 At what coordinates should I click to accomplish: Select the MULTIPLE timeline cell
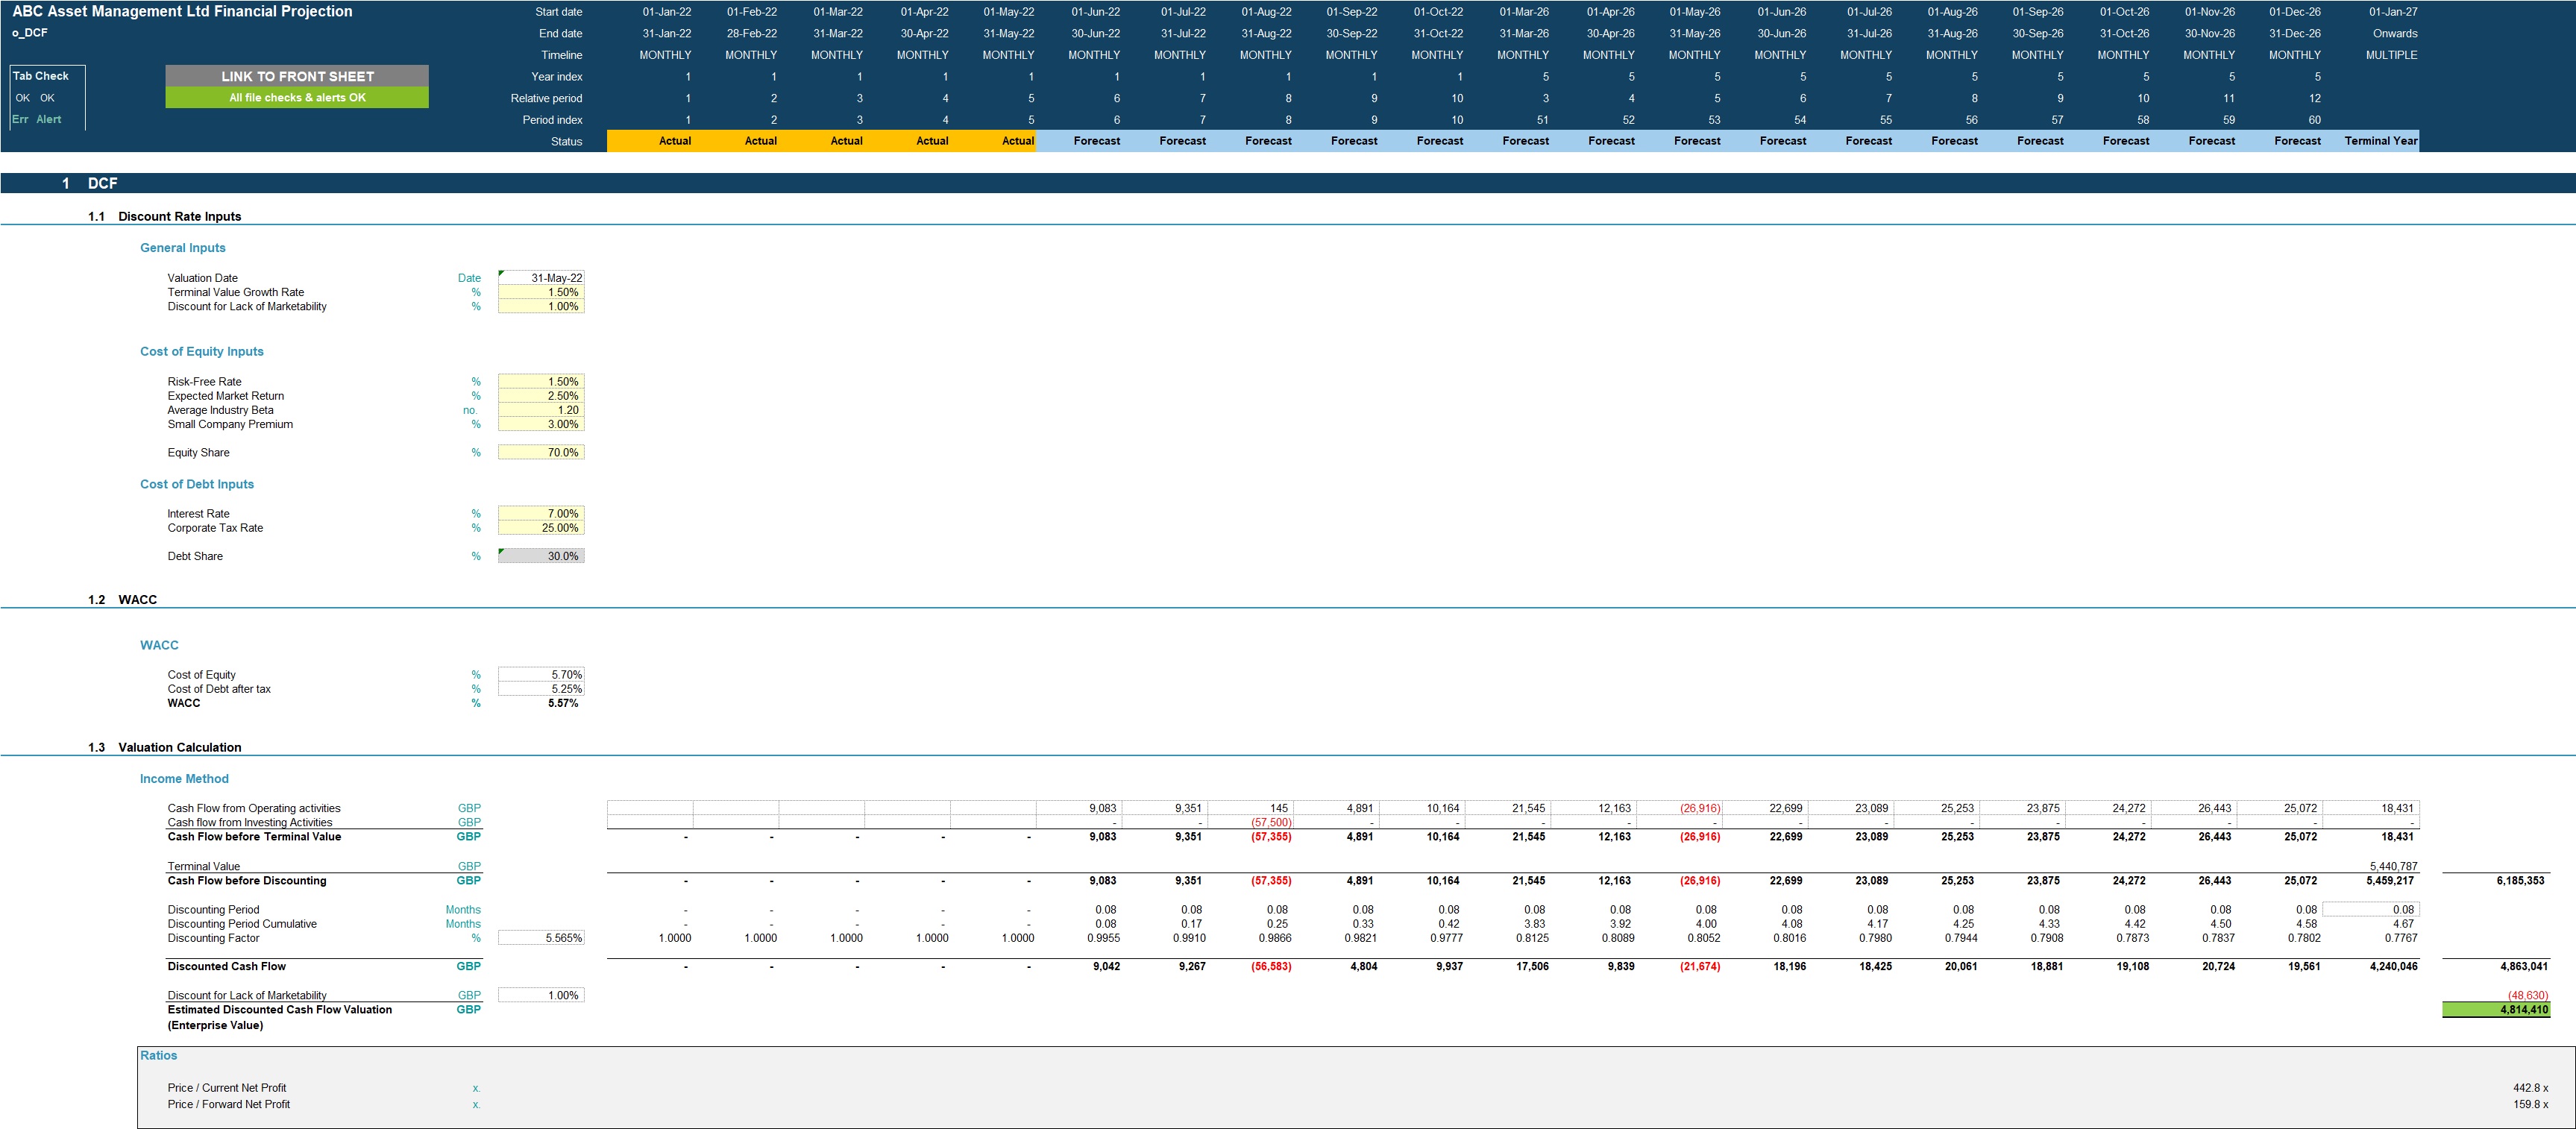[2391, 55]
